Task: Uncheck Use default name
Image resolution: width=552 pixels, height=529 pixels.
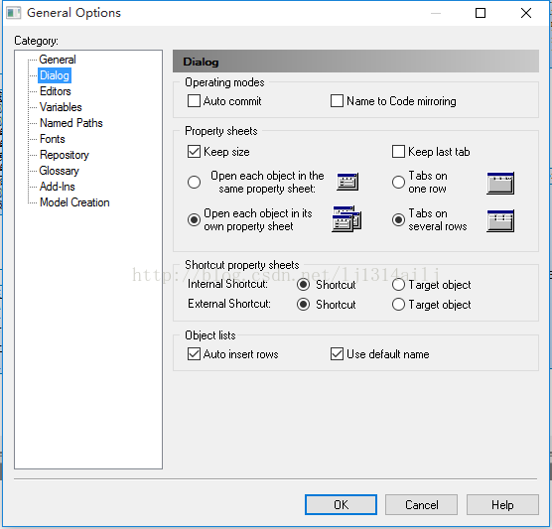Action: [337, 353]
